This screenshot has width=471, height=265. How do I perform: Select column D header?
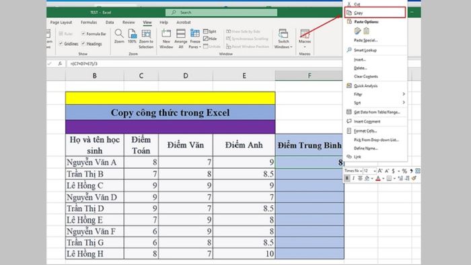point(186,75)
